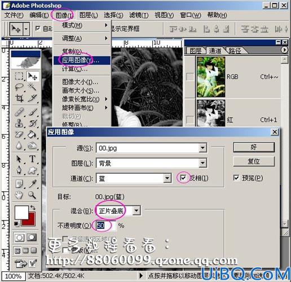Open the Source (源) dropdown

202,148
